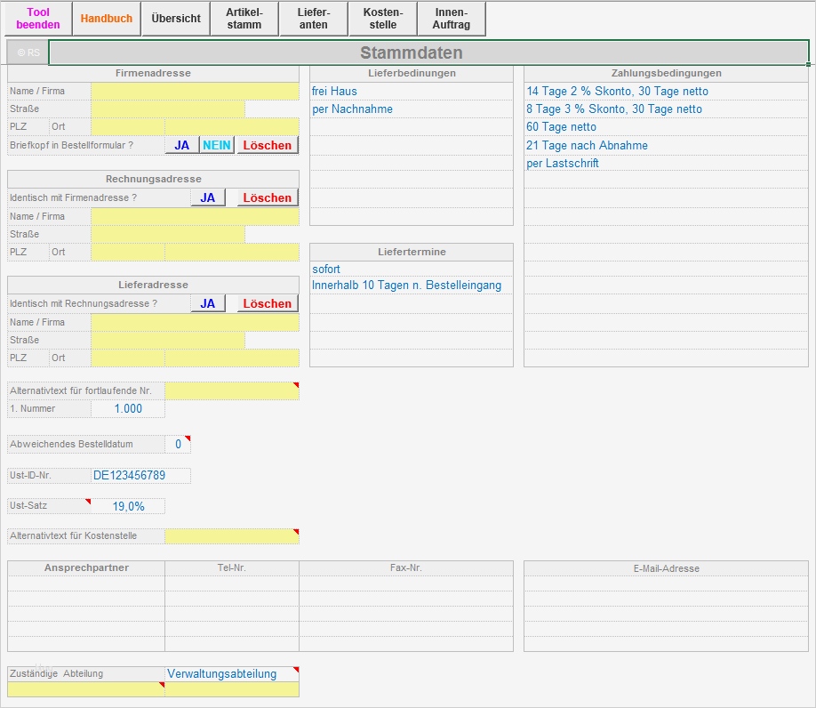Select the Rechnungsadresse PLZ field

128,252
